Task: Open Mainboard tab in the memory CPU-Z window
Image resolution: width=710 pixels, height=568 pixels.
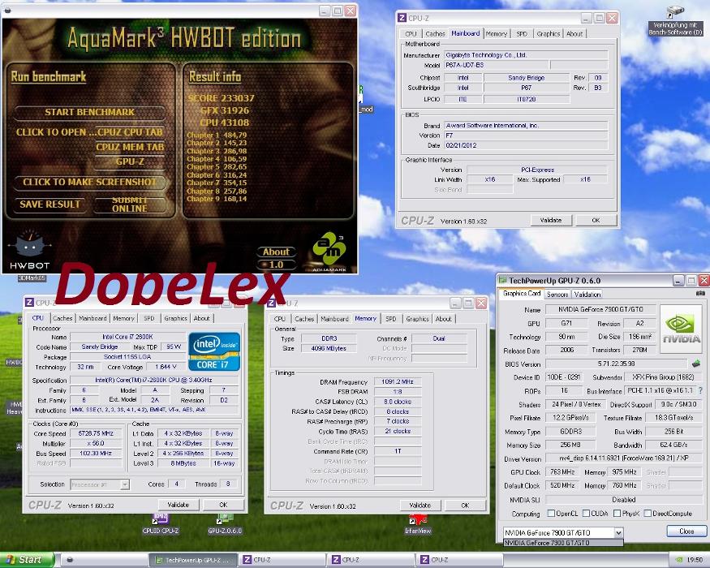Action: [334, 319]
